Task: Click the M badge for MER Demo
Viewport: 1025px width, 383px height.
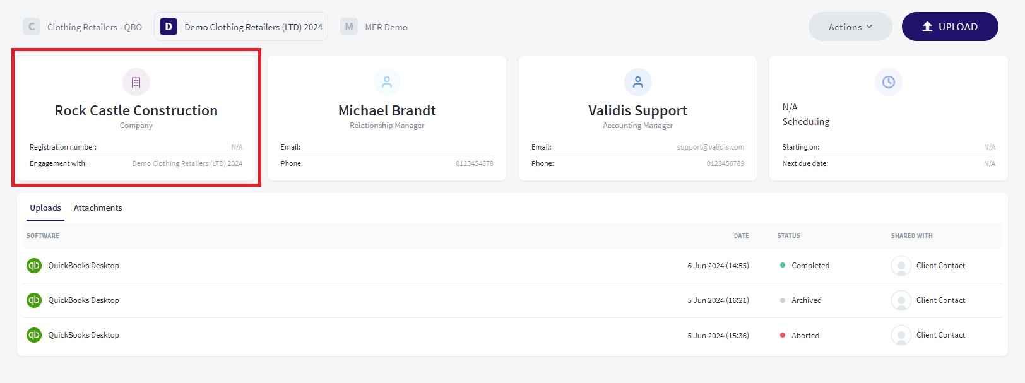Action: [349, 27]
